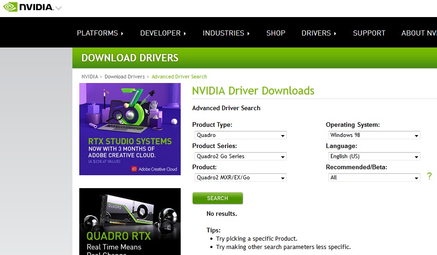437x255 pixels.
Task: Click the chevron beside the NVIDIA logo
Action: 59,8
